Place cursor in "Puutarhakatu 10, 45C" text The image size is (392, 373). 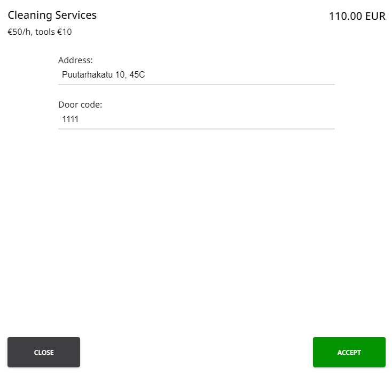click(x=103, y=75)
